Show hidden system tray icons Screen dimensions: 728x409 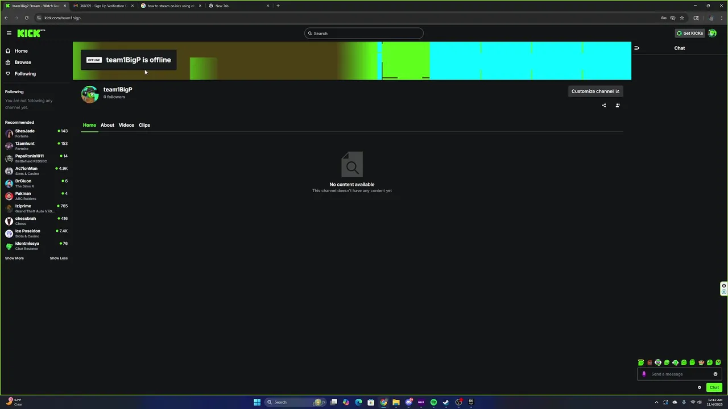656,402
